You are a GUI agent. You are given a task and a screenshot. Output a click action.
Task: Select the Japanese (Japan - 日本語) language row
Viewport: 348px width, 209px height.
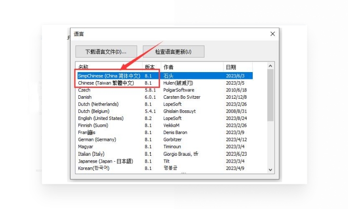(x=165, y=161)
